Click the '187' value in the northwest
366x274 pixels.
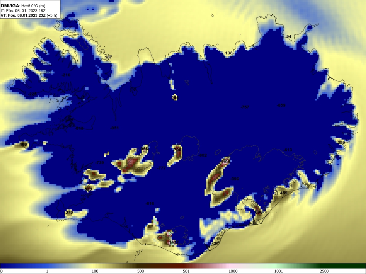point(108,57)
